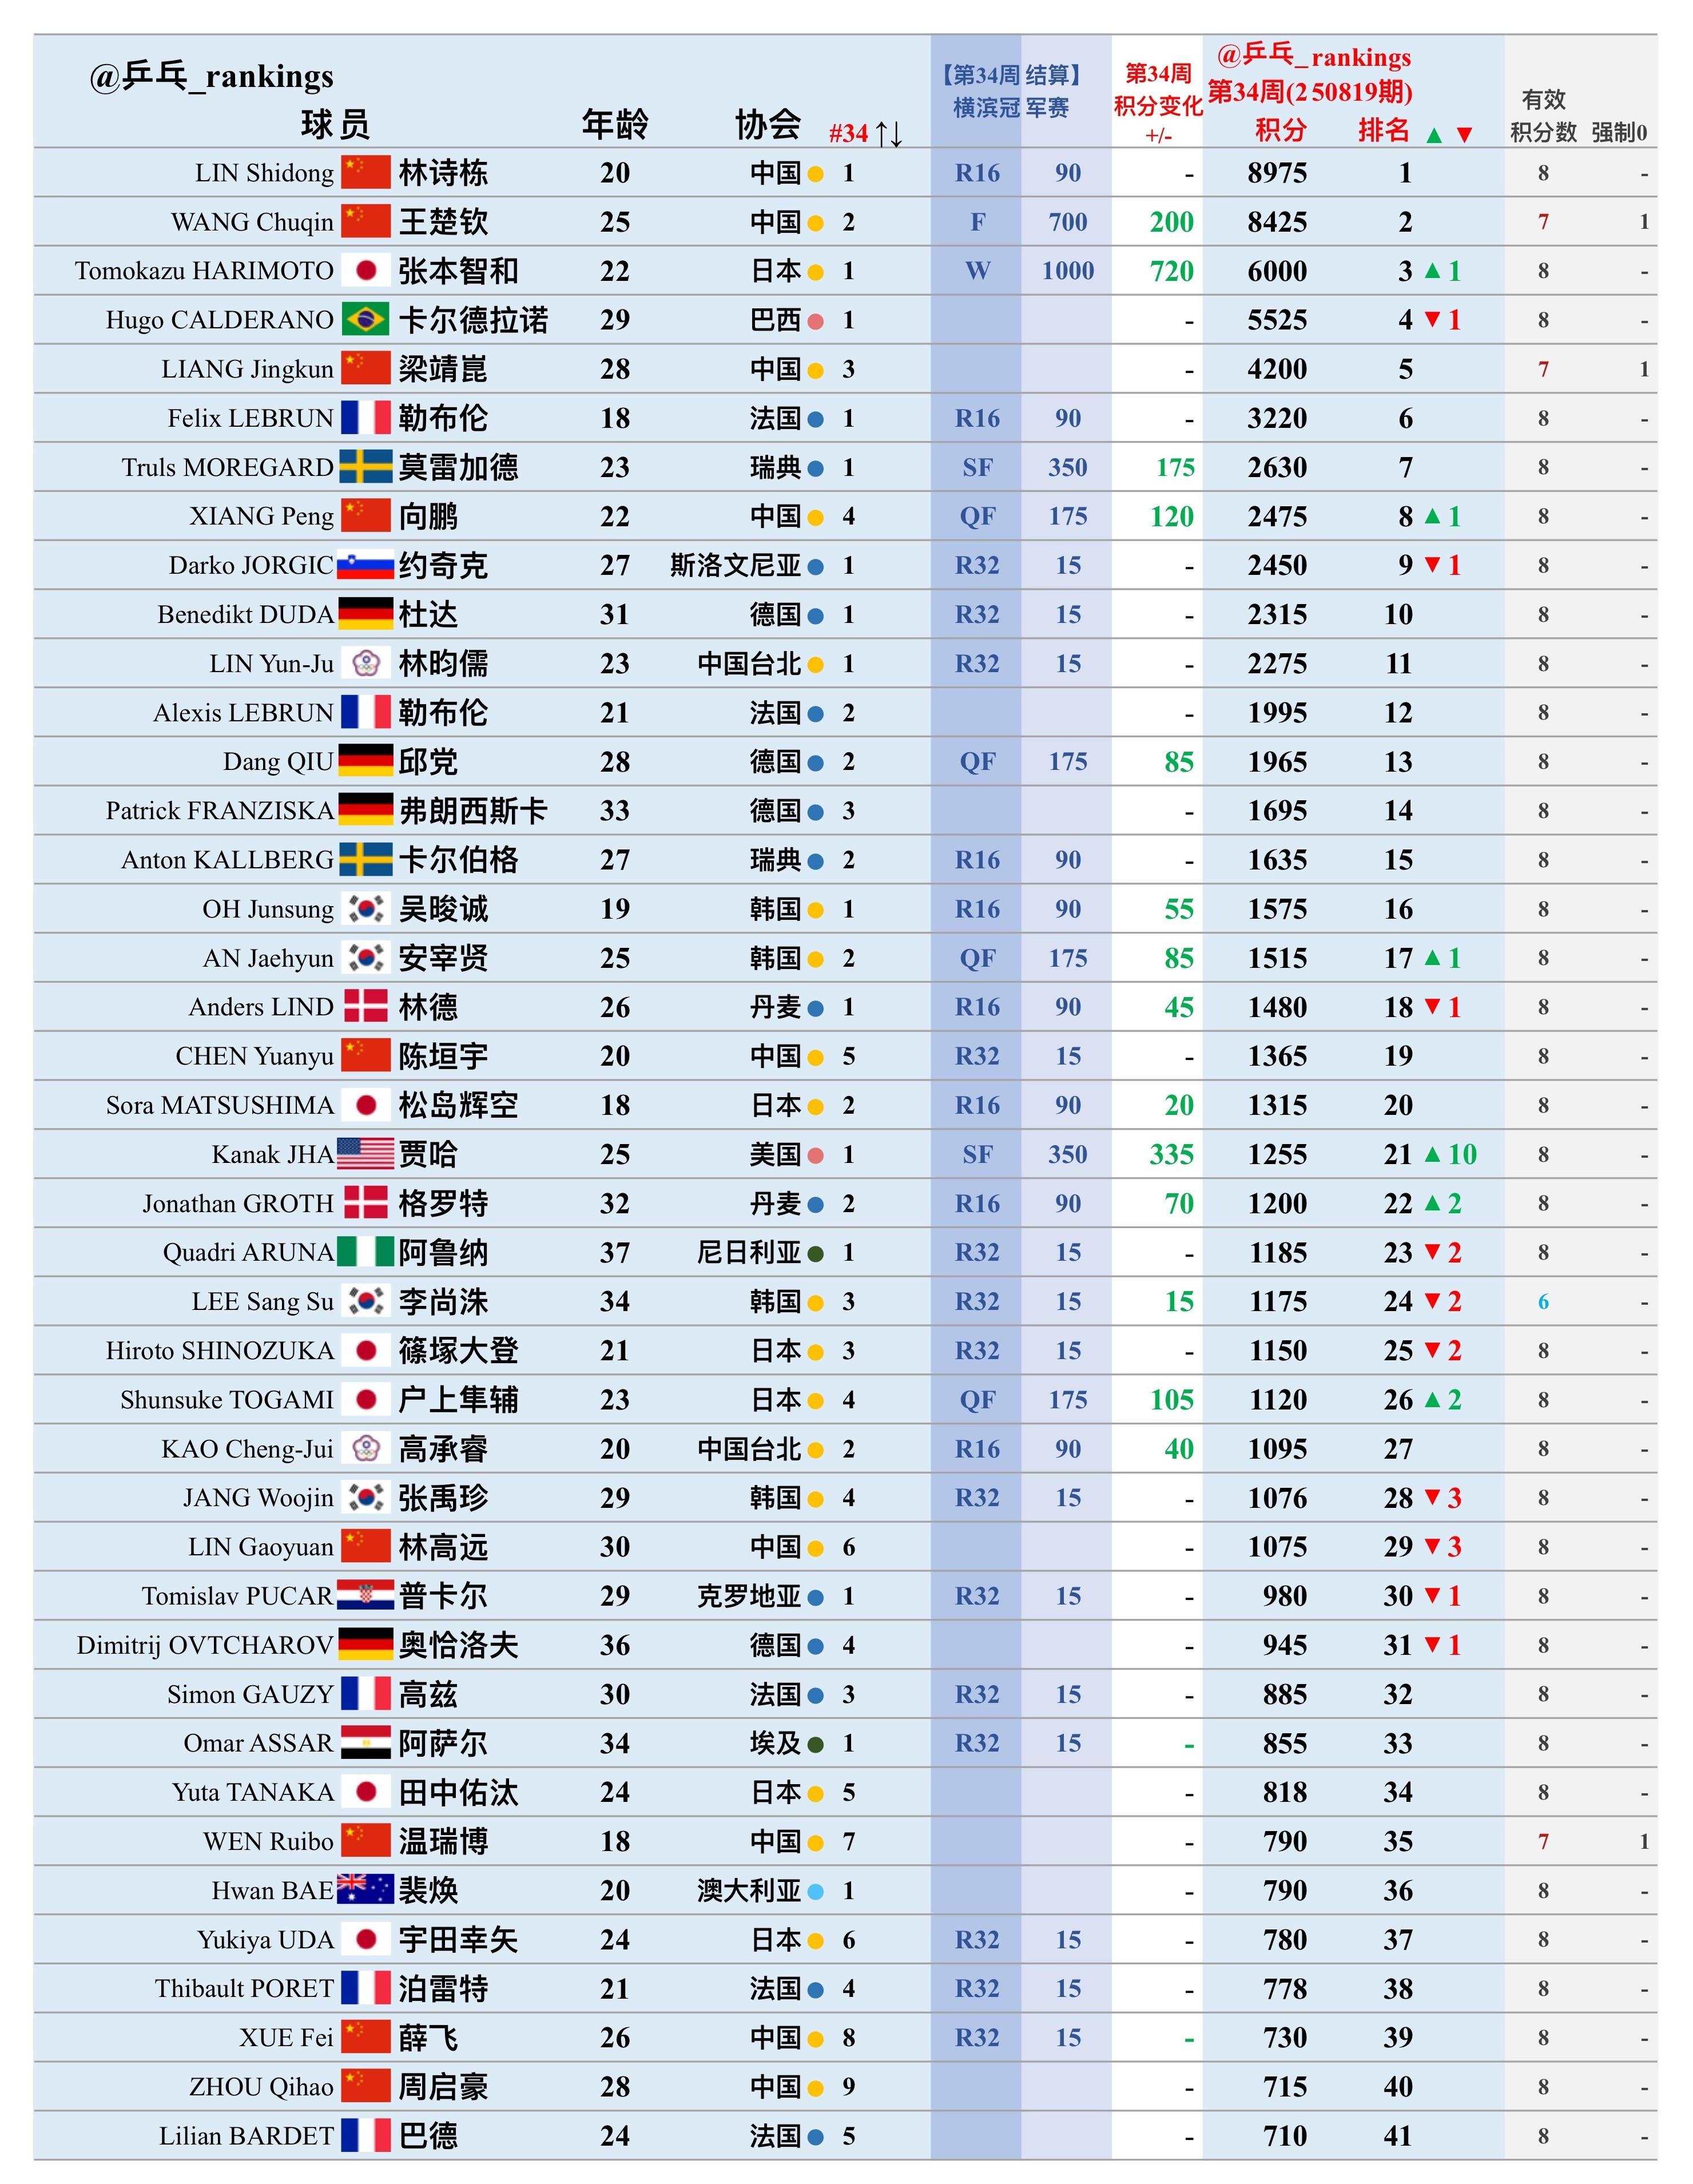Click the 协会 column header
1693x2184 pixels.
click(768, 125)
